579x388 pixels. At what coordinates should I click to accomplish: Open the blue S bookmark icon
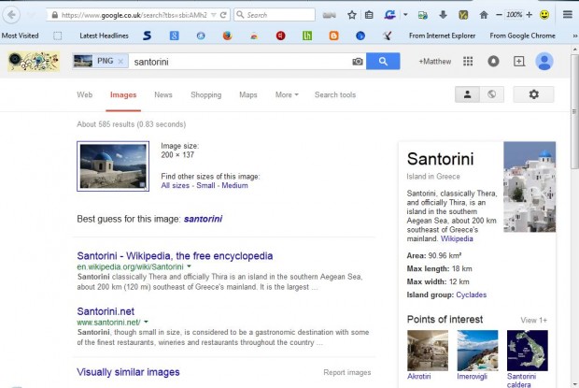pos(147,36)
